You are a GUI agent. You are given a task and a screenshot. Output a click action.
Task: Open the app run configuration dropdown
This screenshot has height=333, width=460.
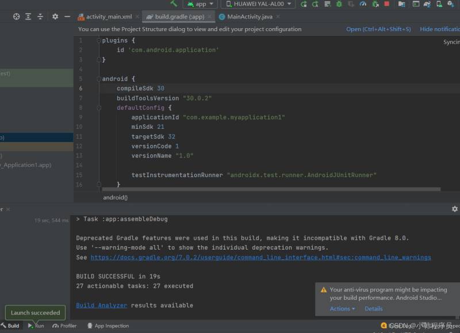click(x=200, y=4)
